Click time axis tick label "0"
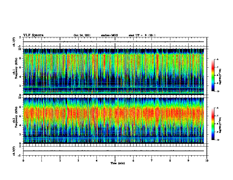This screenshot has width=233, height=180. click(23, 161)
